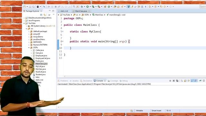Select the METHODS package
This screenshot has height=116, width=206.
tap(37, 42)
